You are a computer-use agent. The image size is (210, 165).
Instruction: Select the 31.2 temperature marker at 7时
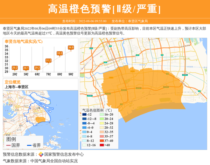point(48,61)
